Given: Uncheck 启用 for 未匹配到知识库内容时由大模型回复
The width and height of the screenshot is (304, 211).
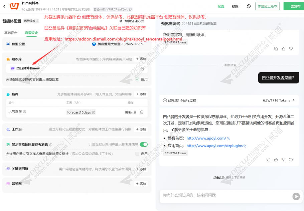Looking at the screenshot, I should [x=137, y=79].
